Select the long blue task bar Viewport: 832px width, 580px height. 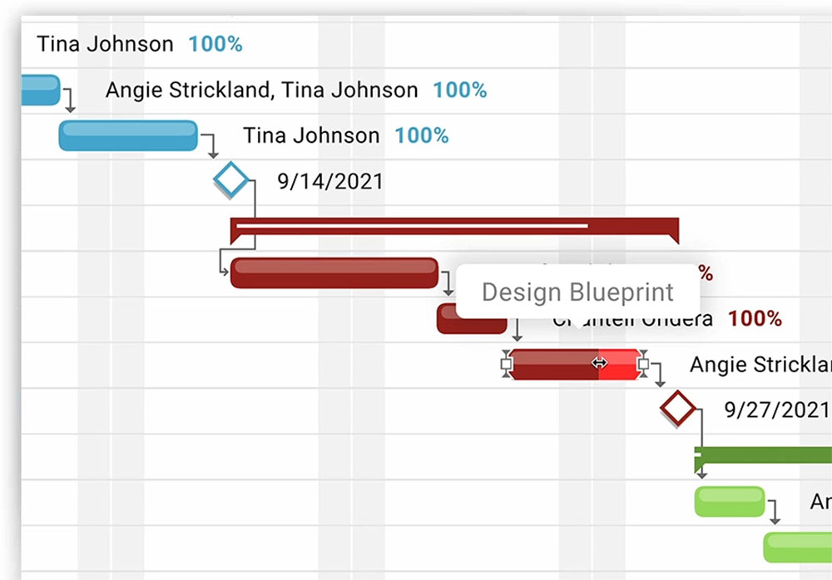(128, 135)
